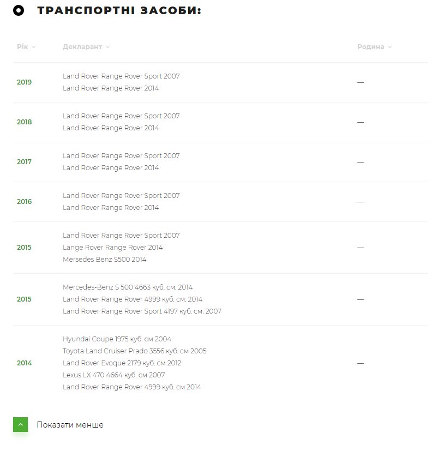Image resolution: width=444 pixels, height=451 pixels.
Task: Click the Mersedes Benz S500 2014 entry
Action: 104,260
